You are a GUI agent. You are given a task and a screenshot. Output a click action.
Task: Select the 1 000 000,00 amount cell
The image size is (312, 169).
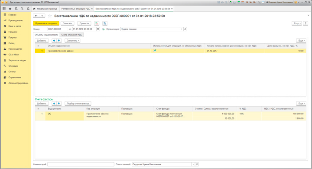coord(214,114)
